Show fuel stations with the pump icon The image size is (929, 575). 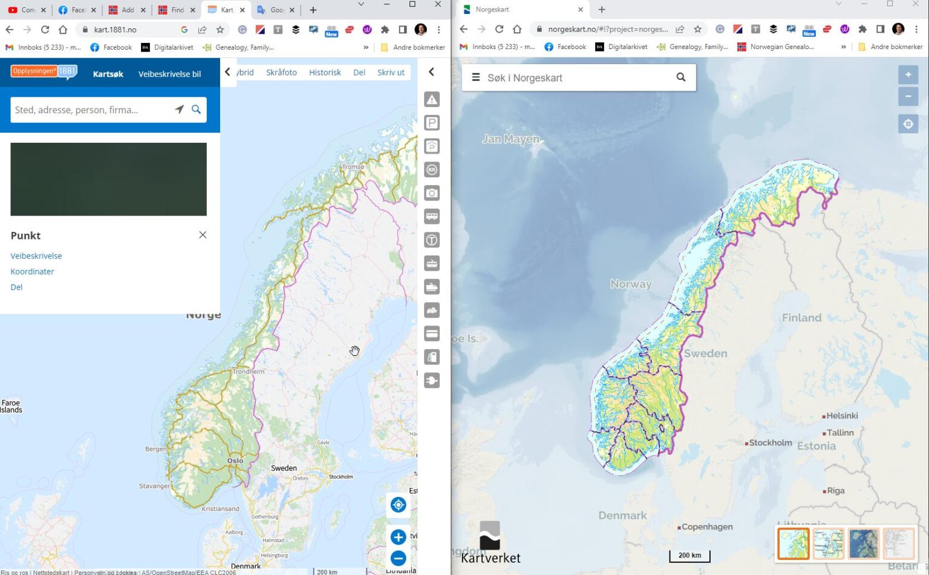(431, 356)
